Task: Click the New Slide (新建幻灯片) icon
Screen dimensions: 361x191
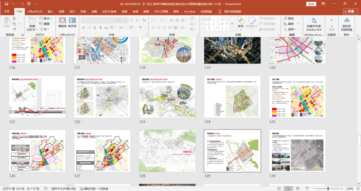Action: point(32,20)
